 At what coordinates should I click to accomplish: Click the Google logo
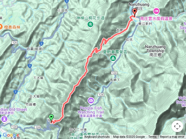tap(11, 135)
